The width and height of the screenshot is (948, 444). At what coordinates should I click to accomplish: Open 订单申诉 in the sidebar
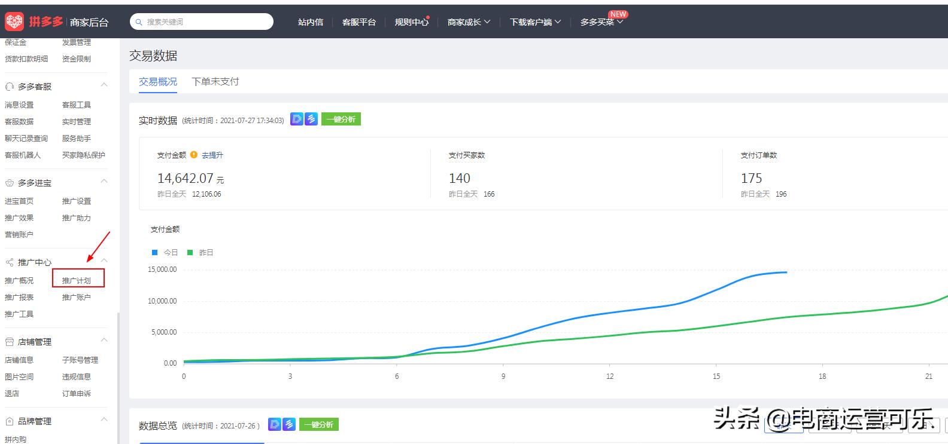pyautogui.click(x=77, y=393)
